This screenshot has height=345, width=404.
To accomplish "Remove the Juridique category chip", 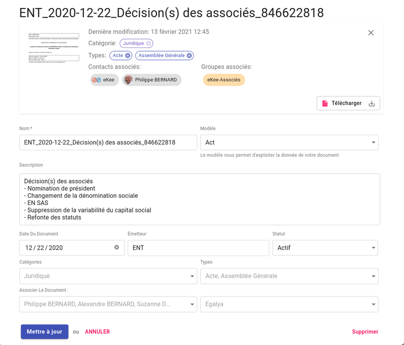I will 149,43.
